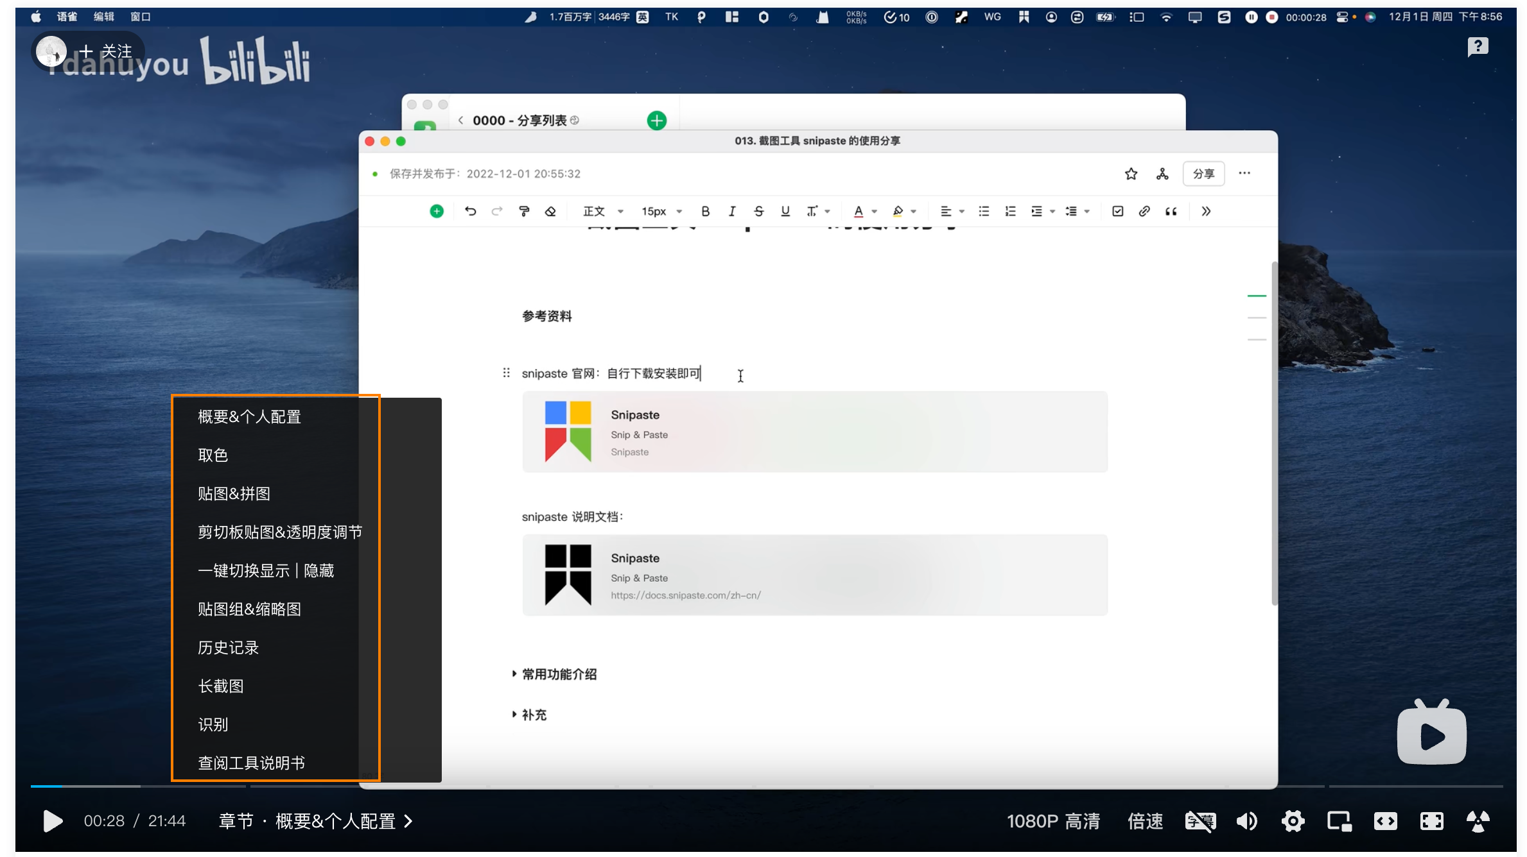Toggle subtitles off in player
This screenshot has height=857, width=1527.
point(1200,821)
